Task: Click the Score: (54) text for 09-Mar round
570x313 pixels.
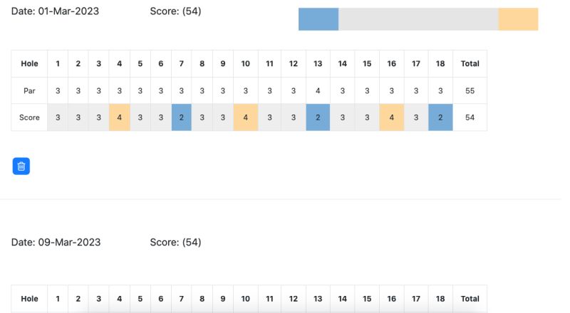Action: click(175, 242)
